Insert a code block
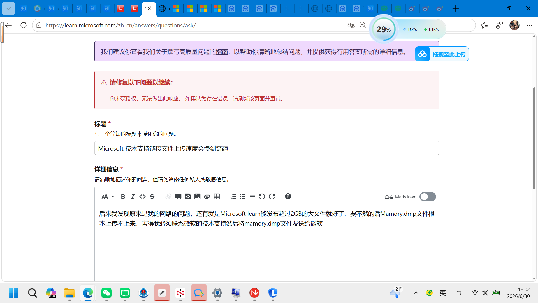This screenshot has width=538, height=303. (188, 197)
